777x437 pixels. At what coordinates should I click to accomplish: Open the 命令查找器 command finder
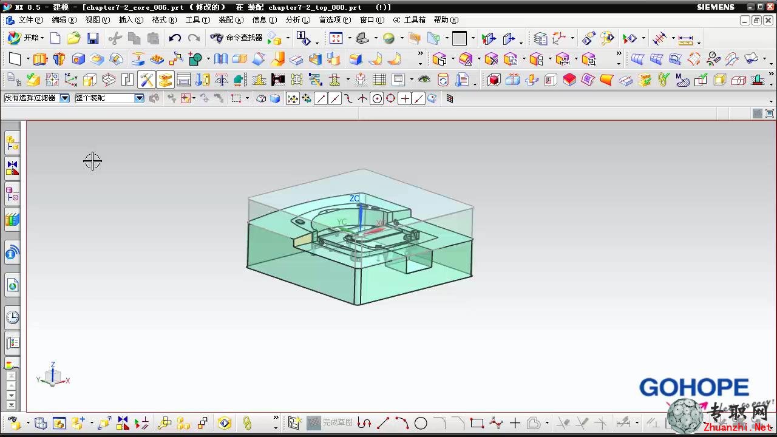[236, 38]
